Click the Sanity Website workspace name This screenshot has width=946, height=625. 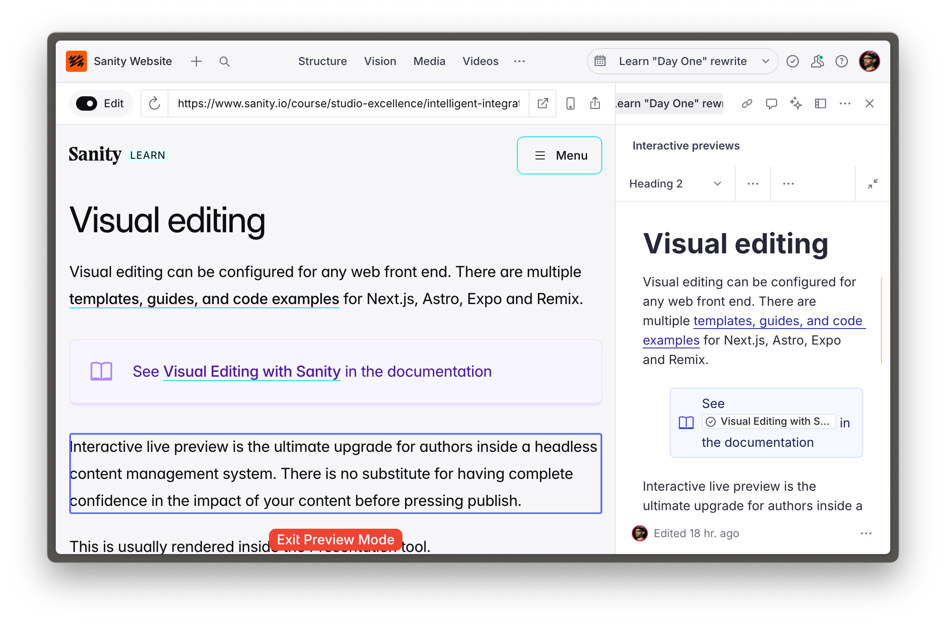coord(133,62)
